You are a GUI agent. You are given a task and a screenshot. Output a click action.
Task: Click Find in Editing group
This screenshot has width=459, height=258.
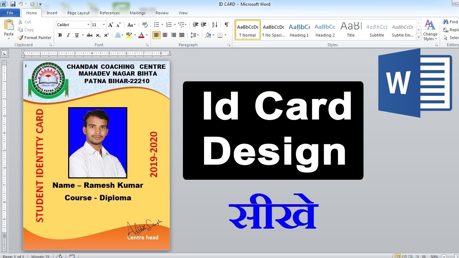pyautogui.click(x=451, y=22)
